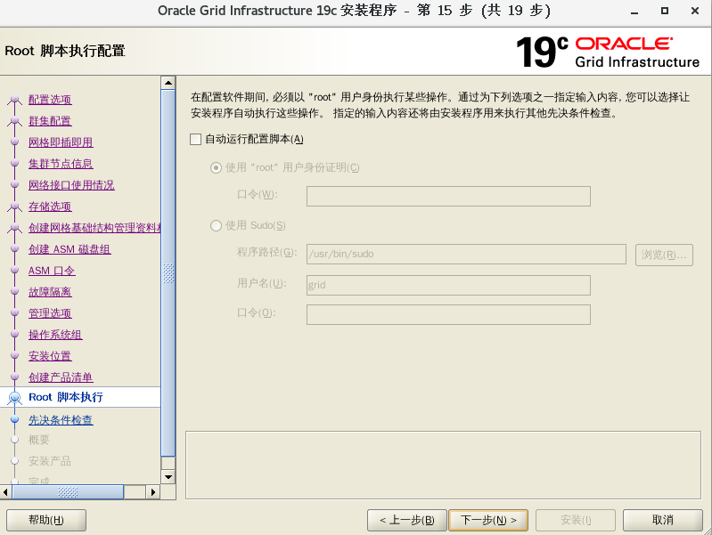Click the sidebar scroll up arrow

click(168, 83)
